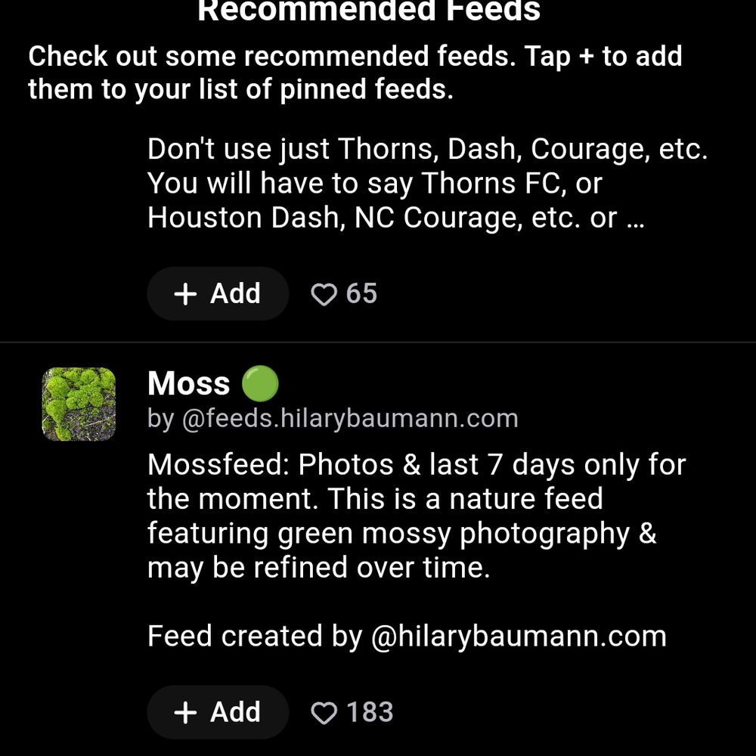Add the Moss feed to pinned feeds
Viewport: 756px width, 756px height.
218,712
